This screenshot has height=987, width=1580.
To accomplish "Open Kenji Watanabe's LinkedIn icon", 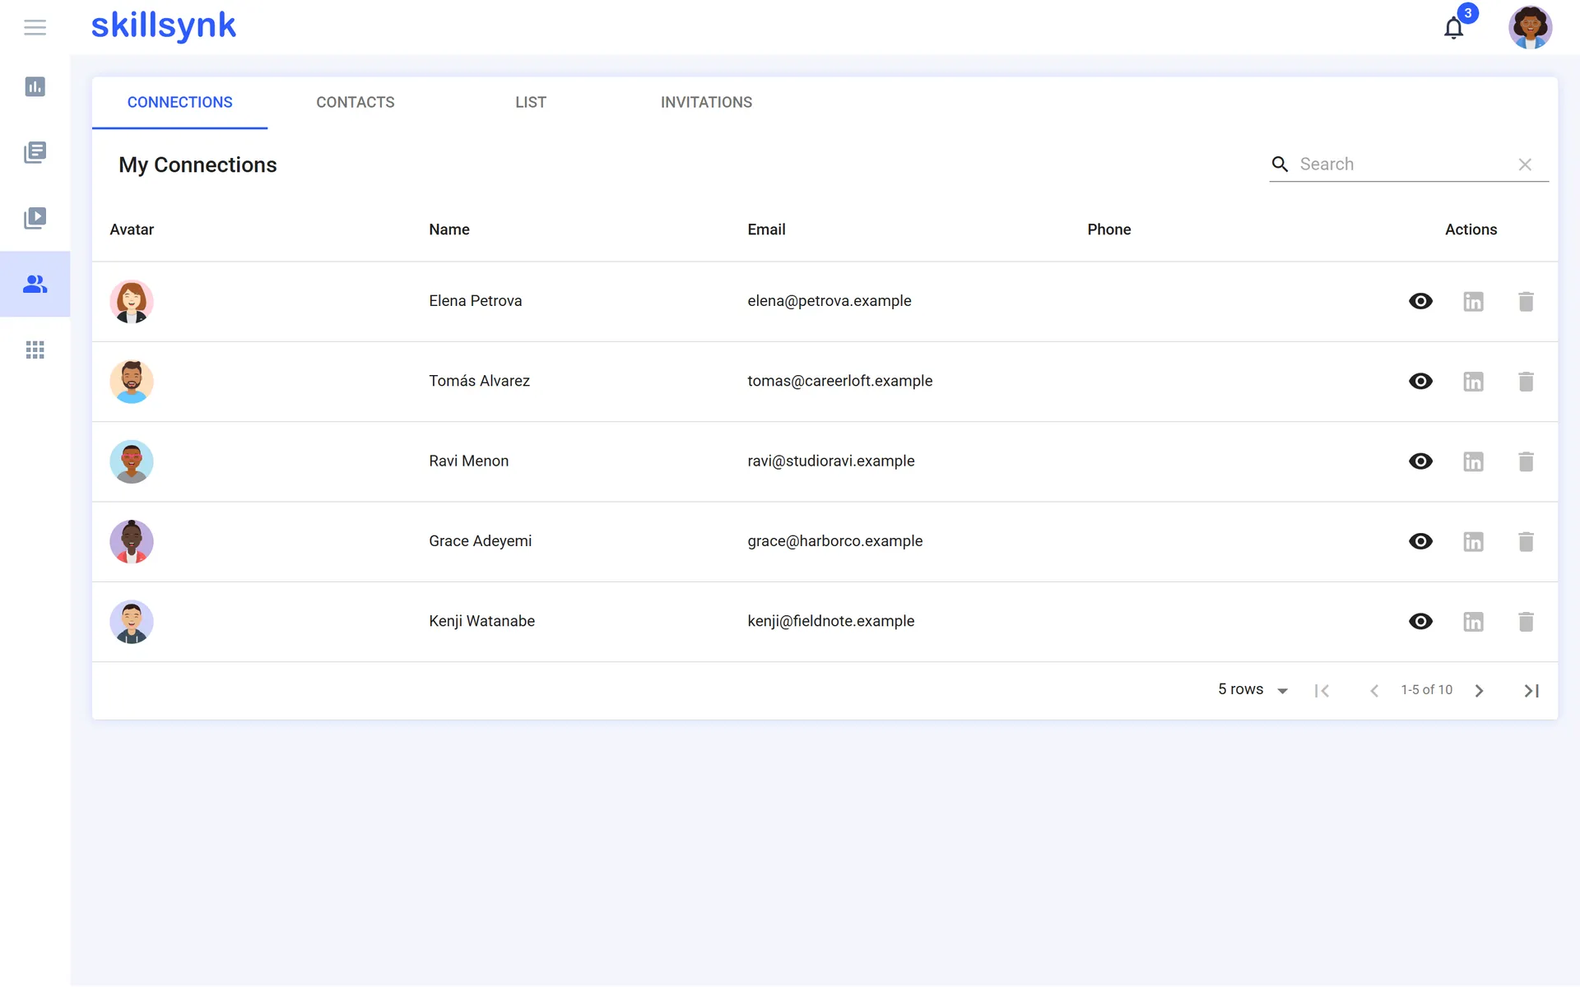I will pos(1473,622).
